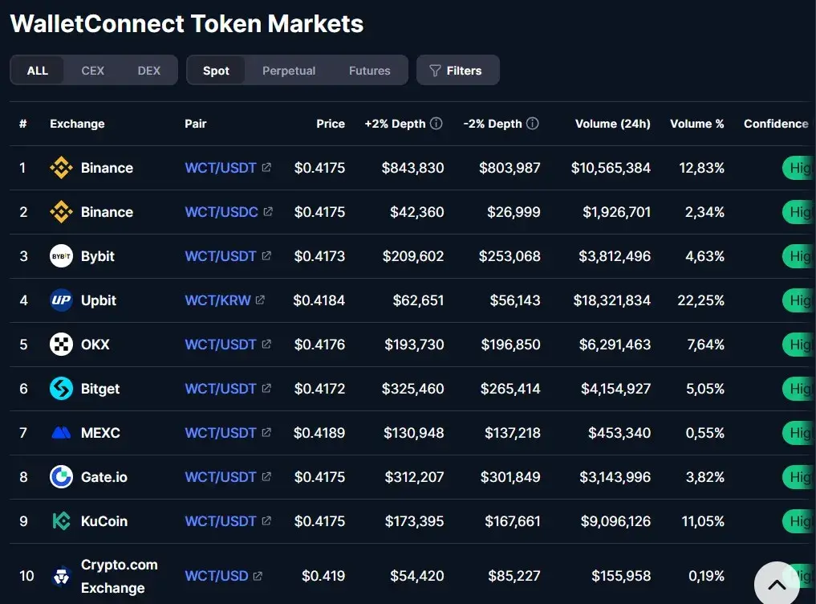Click the OKX logo icon
Viewport: 816px width, 604px height.
62,345
